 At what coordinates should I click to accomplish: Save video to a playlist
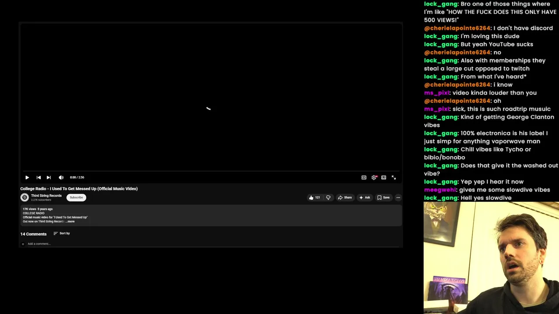(383, 198)
